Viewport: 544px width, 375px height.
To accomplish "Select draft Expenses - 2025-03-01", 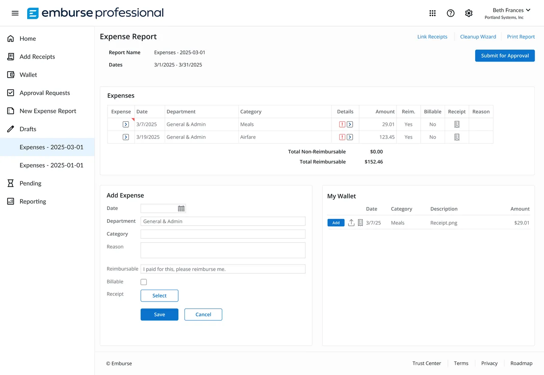I will point(47,147).
